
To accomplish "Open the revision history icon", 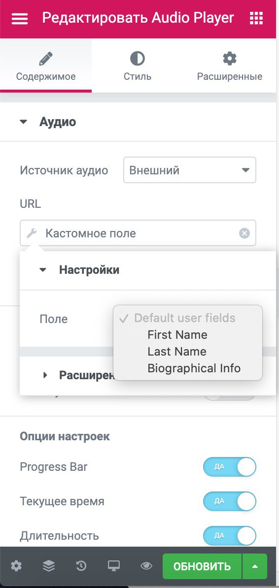I will [x=81, y=566].
